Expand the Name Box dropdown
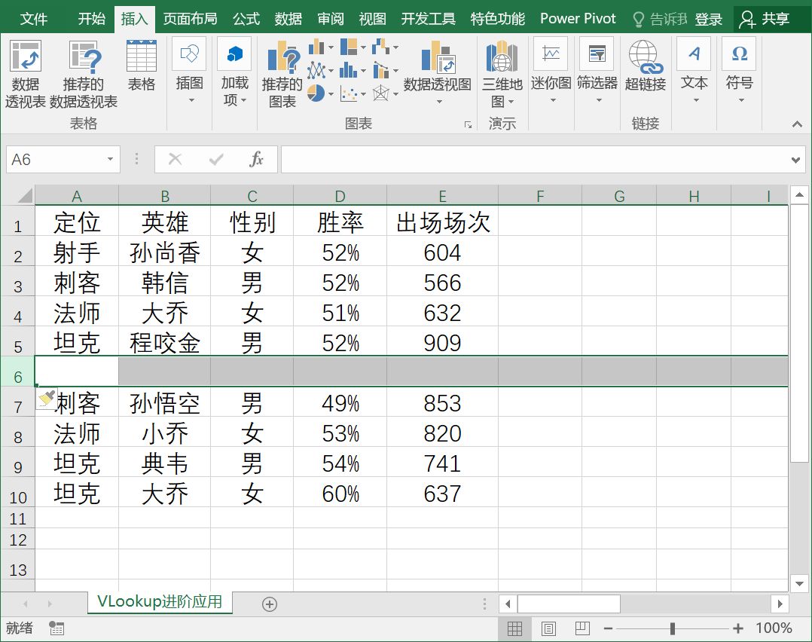This screenshot has height=642, width=812. (x=110, y=159)
